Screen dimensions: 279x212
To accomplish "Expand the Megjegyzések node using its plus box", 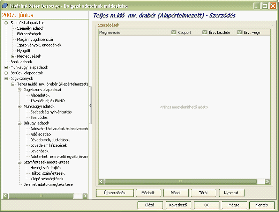I will point(13,56).
